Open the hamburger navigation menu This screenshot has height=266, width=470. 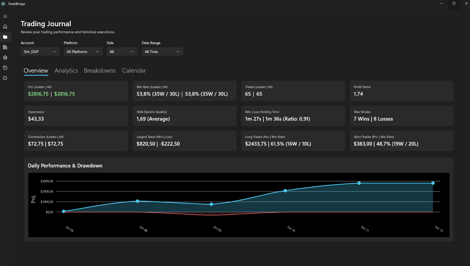click(5, 16)
